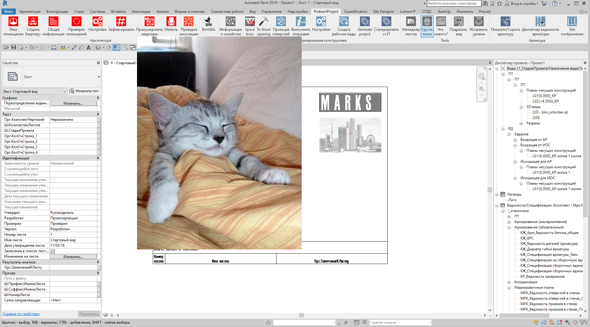Image resolution: width=590 pixels, height=327 pixels.
Task: Expand the Координация node
Action: (x=509, y=282)
